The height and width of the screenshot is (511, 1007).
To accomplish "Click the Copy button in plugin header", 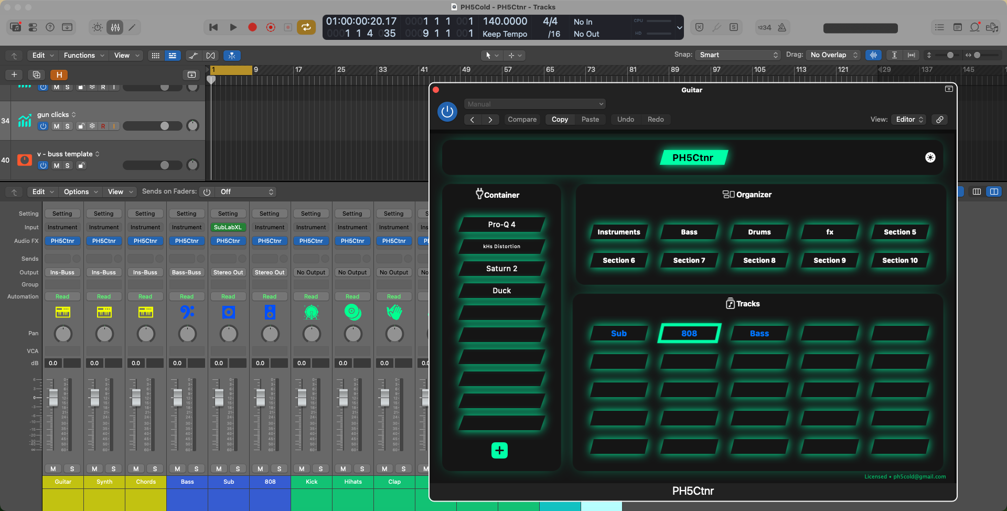I will point(560,120).
